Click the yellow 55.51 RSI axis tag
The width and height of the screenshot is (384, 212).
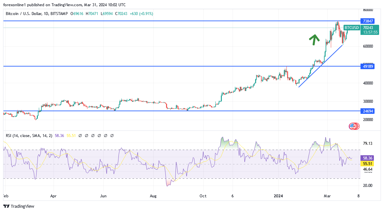pyautogui.click(x=367, y=164)
